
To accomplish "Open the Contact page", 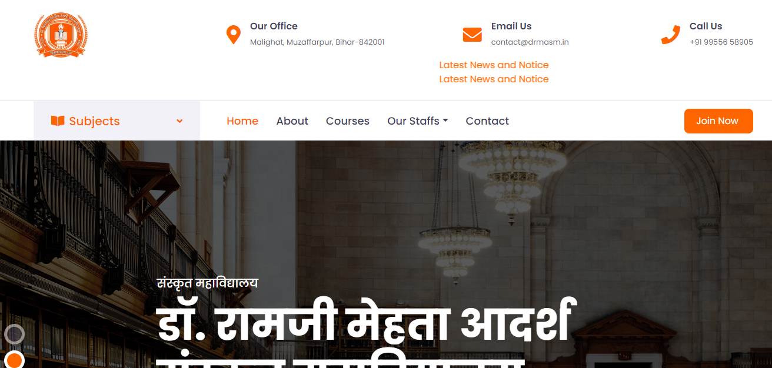I will pos(487,121).
